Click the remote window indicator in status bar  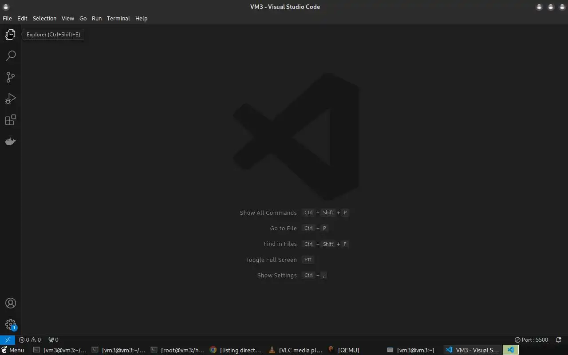point(8,340)
